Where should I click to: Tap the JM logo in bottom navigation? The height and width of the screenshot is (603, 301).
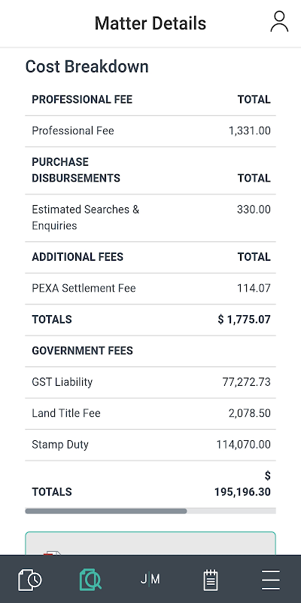tap(150, 579)
